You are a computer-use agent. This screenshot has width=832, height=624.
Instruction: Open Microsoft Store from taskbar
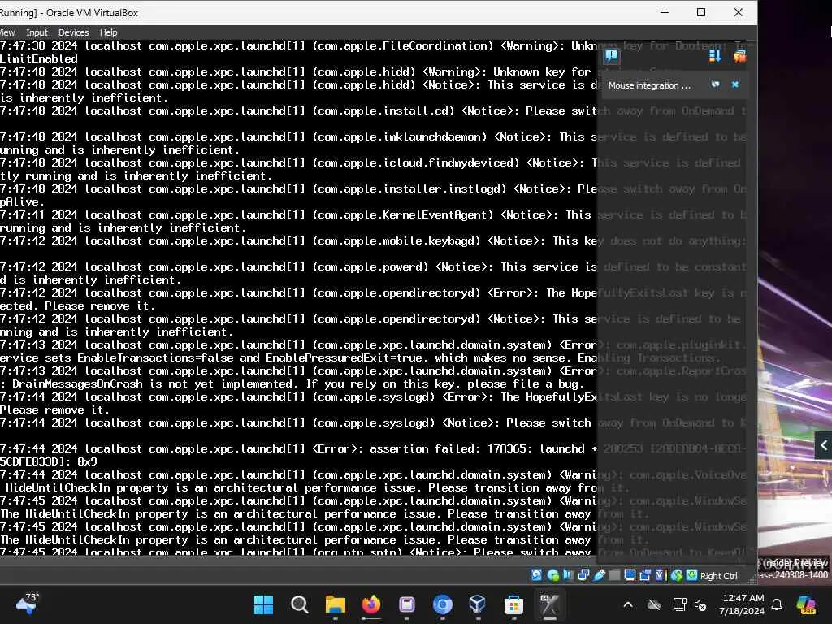click(513, 604)
